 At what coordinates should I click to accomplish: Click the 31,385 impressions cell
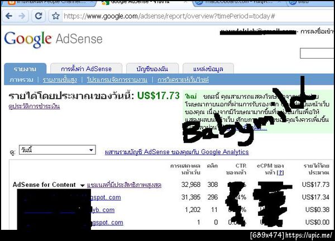click(191, 197)
